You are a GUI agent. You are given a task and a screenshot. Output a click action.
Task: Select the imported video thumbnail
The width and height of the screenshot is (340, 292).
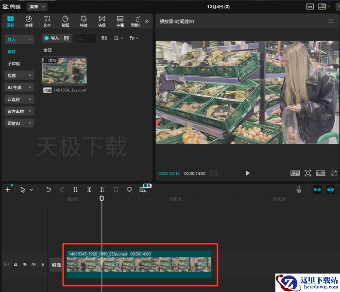coord(65,70)
